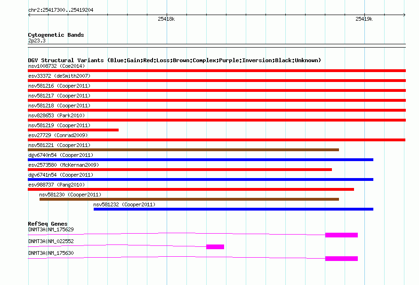
Task: Click the red bar under esv2573580
Action: click(x=180, y=170)
